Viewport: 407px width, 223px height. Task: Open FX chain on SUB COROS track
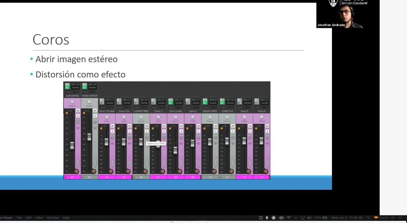67,87
